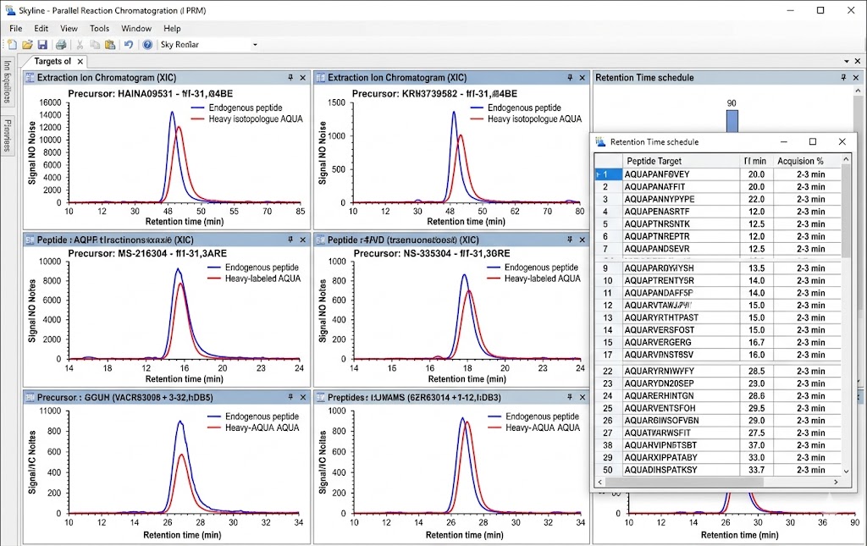Click the horizontal scrollbar thumb in schedule window

coord(684,482)
